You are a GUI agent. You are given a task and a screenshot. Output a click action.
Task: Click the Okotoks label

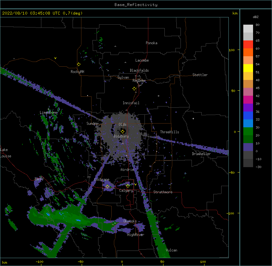130,221
